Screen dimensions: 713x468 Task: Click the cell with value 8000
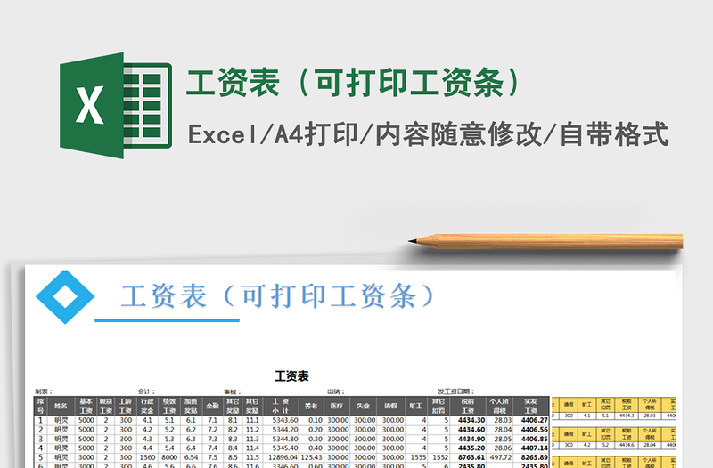[169, 457]
